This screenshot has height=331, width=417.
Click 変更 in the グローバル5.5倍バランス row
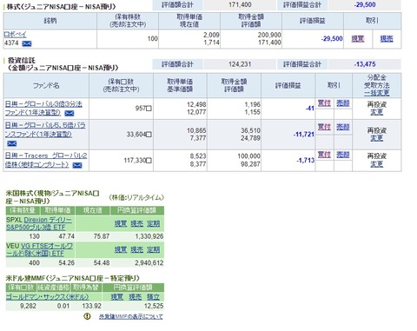pyautogui.click(x=377, y=138)
